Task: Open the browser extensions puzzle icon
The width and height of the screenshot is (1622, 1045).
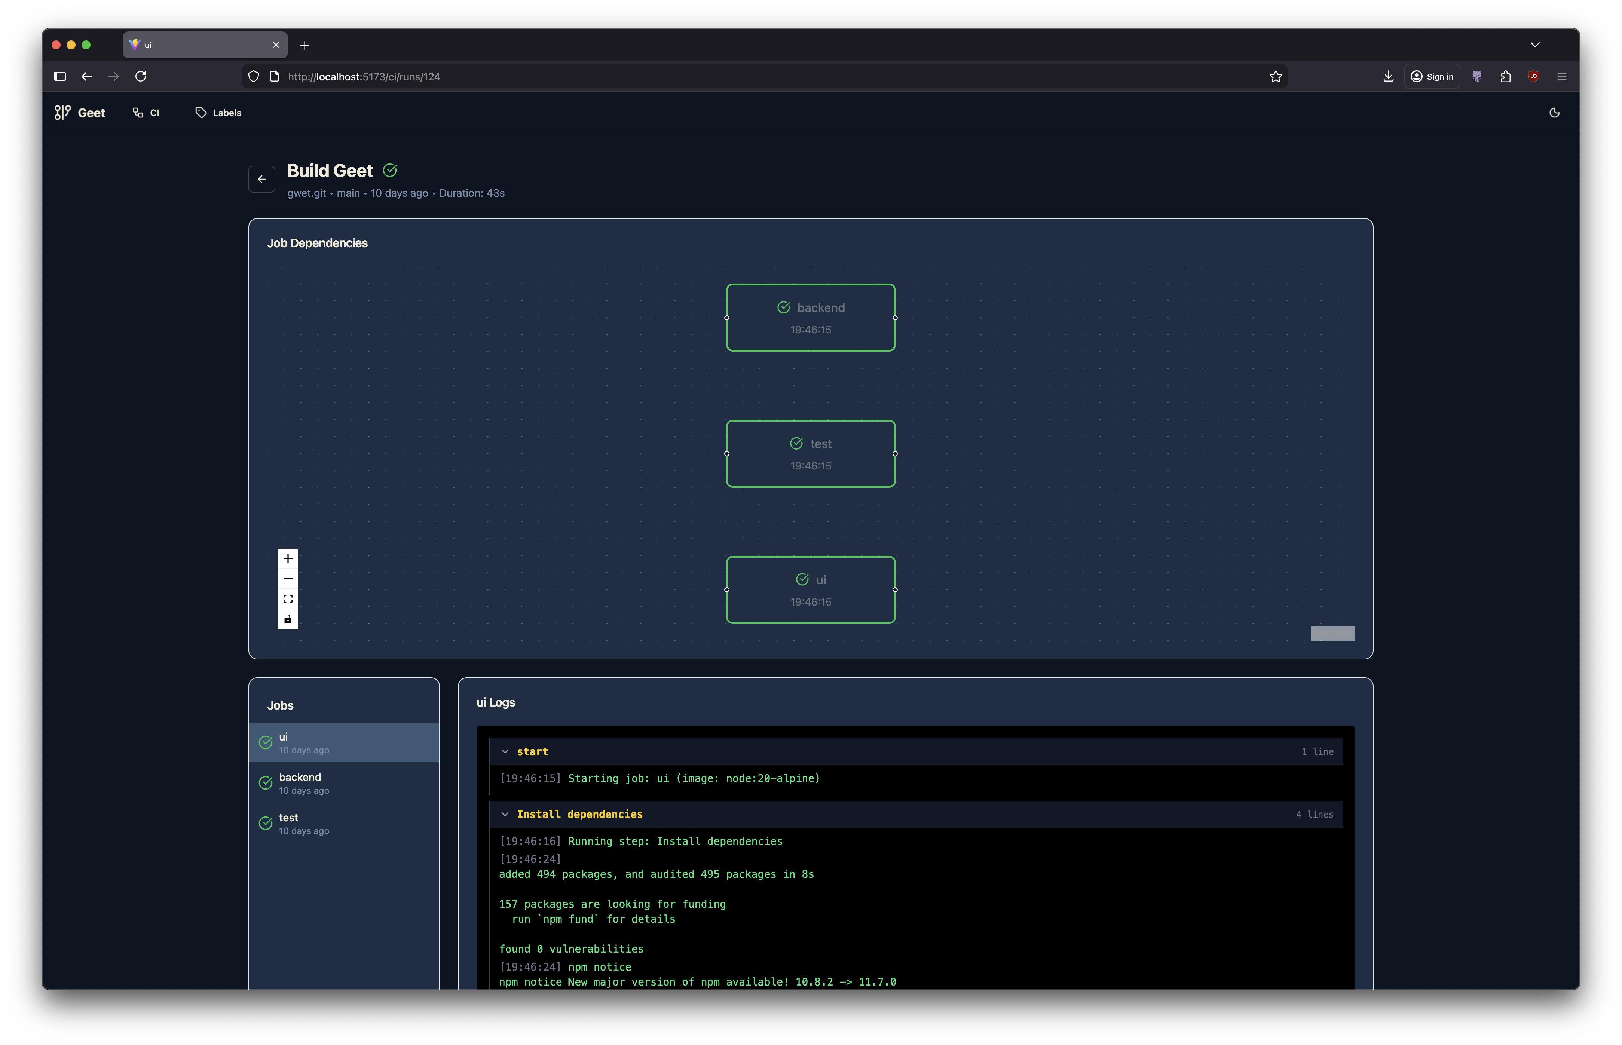Action: 1505,77
